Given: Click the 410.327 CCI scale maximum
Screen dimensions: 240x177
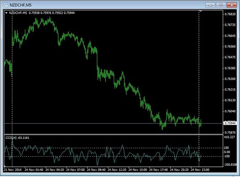Looking at the screenshot, I should coord(229,137).
